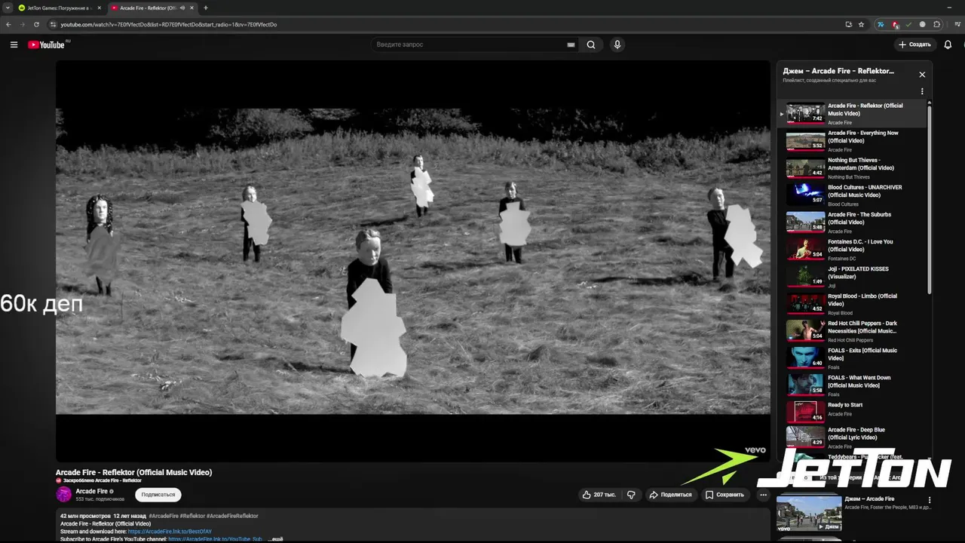This screenshot has width=965, height=543.
Task: Subscribe with the Подписаться button
Action: [x=158, y=495]
